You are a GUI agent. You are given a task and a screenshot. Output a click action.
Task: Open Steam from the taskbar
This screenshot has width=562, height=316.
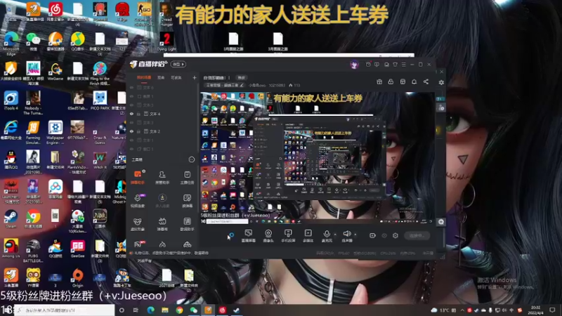click(237, 310)
